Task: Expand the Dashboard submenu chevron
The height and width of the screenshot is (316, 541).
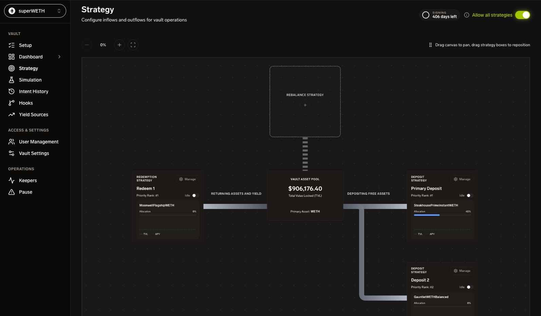Action: click(59, 57)
